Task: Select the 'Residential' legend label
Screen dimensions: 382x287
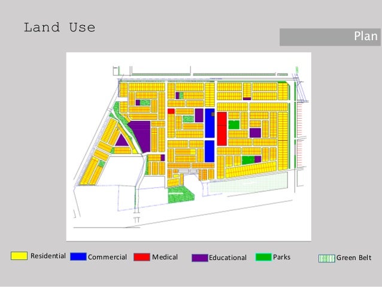Action: 48,256
